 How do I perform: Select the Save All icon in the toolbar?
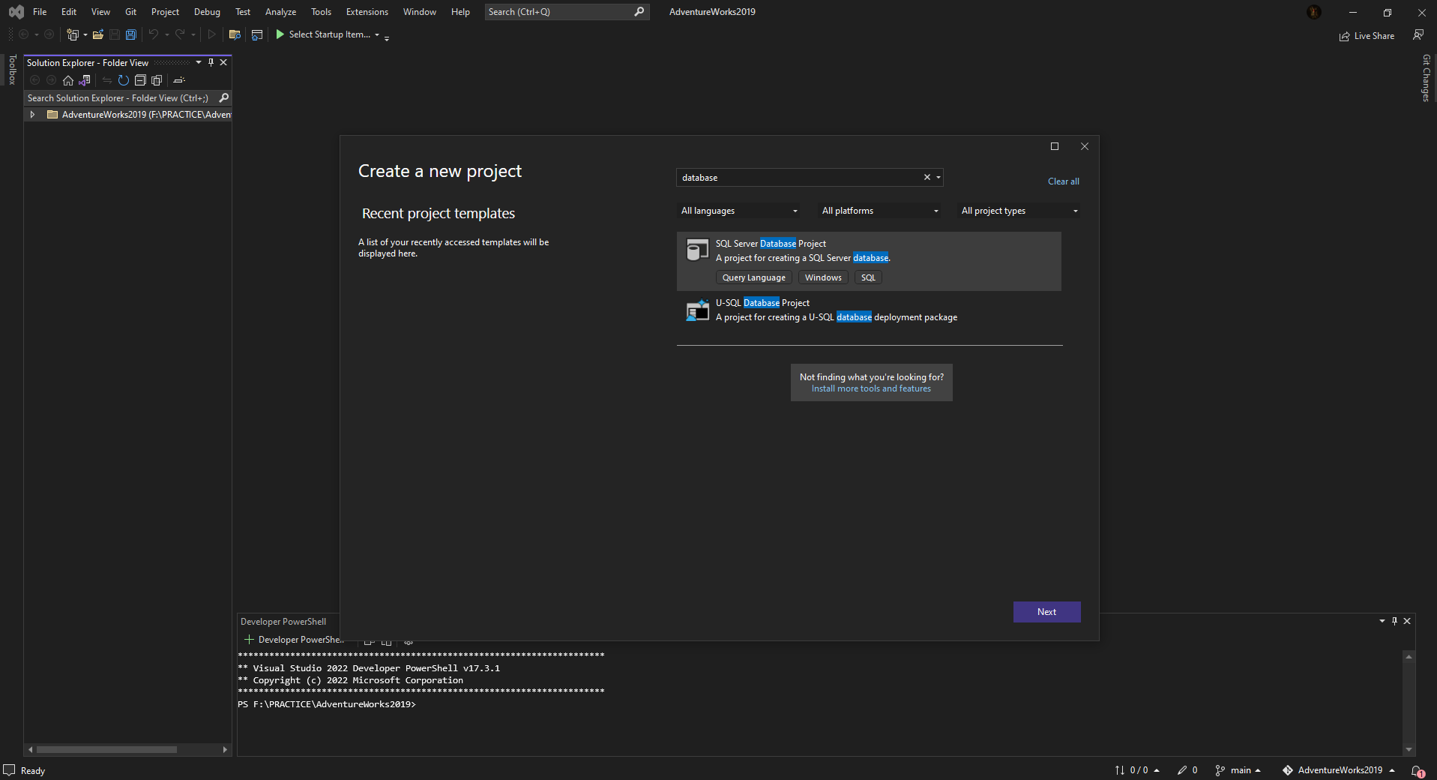coord(130,34)
